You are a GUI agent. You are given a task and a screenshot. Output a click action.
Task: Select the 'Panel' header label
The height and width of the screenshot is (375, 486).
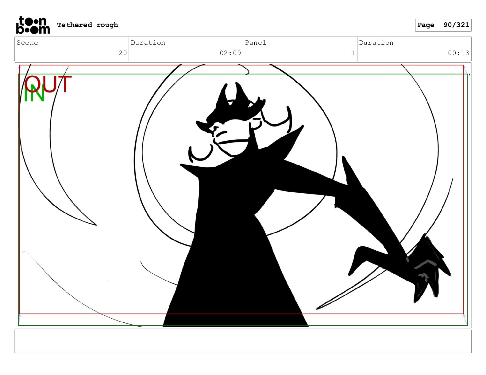tap(256, 43)
